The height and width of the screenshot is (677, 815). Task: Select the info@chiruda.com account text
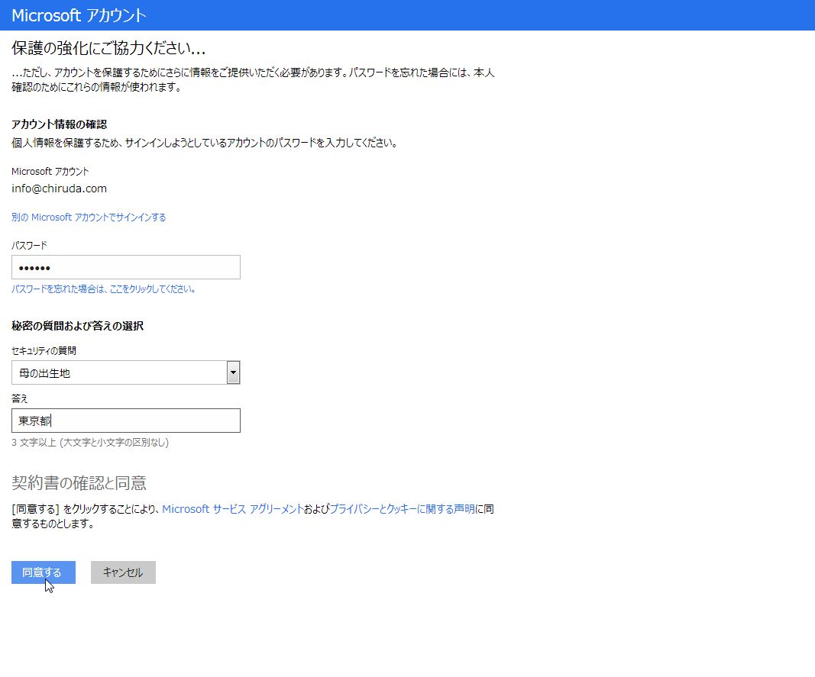pos(60,189)
